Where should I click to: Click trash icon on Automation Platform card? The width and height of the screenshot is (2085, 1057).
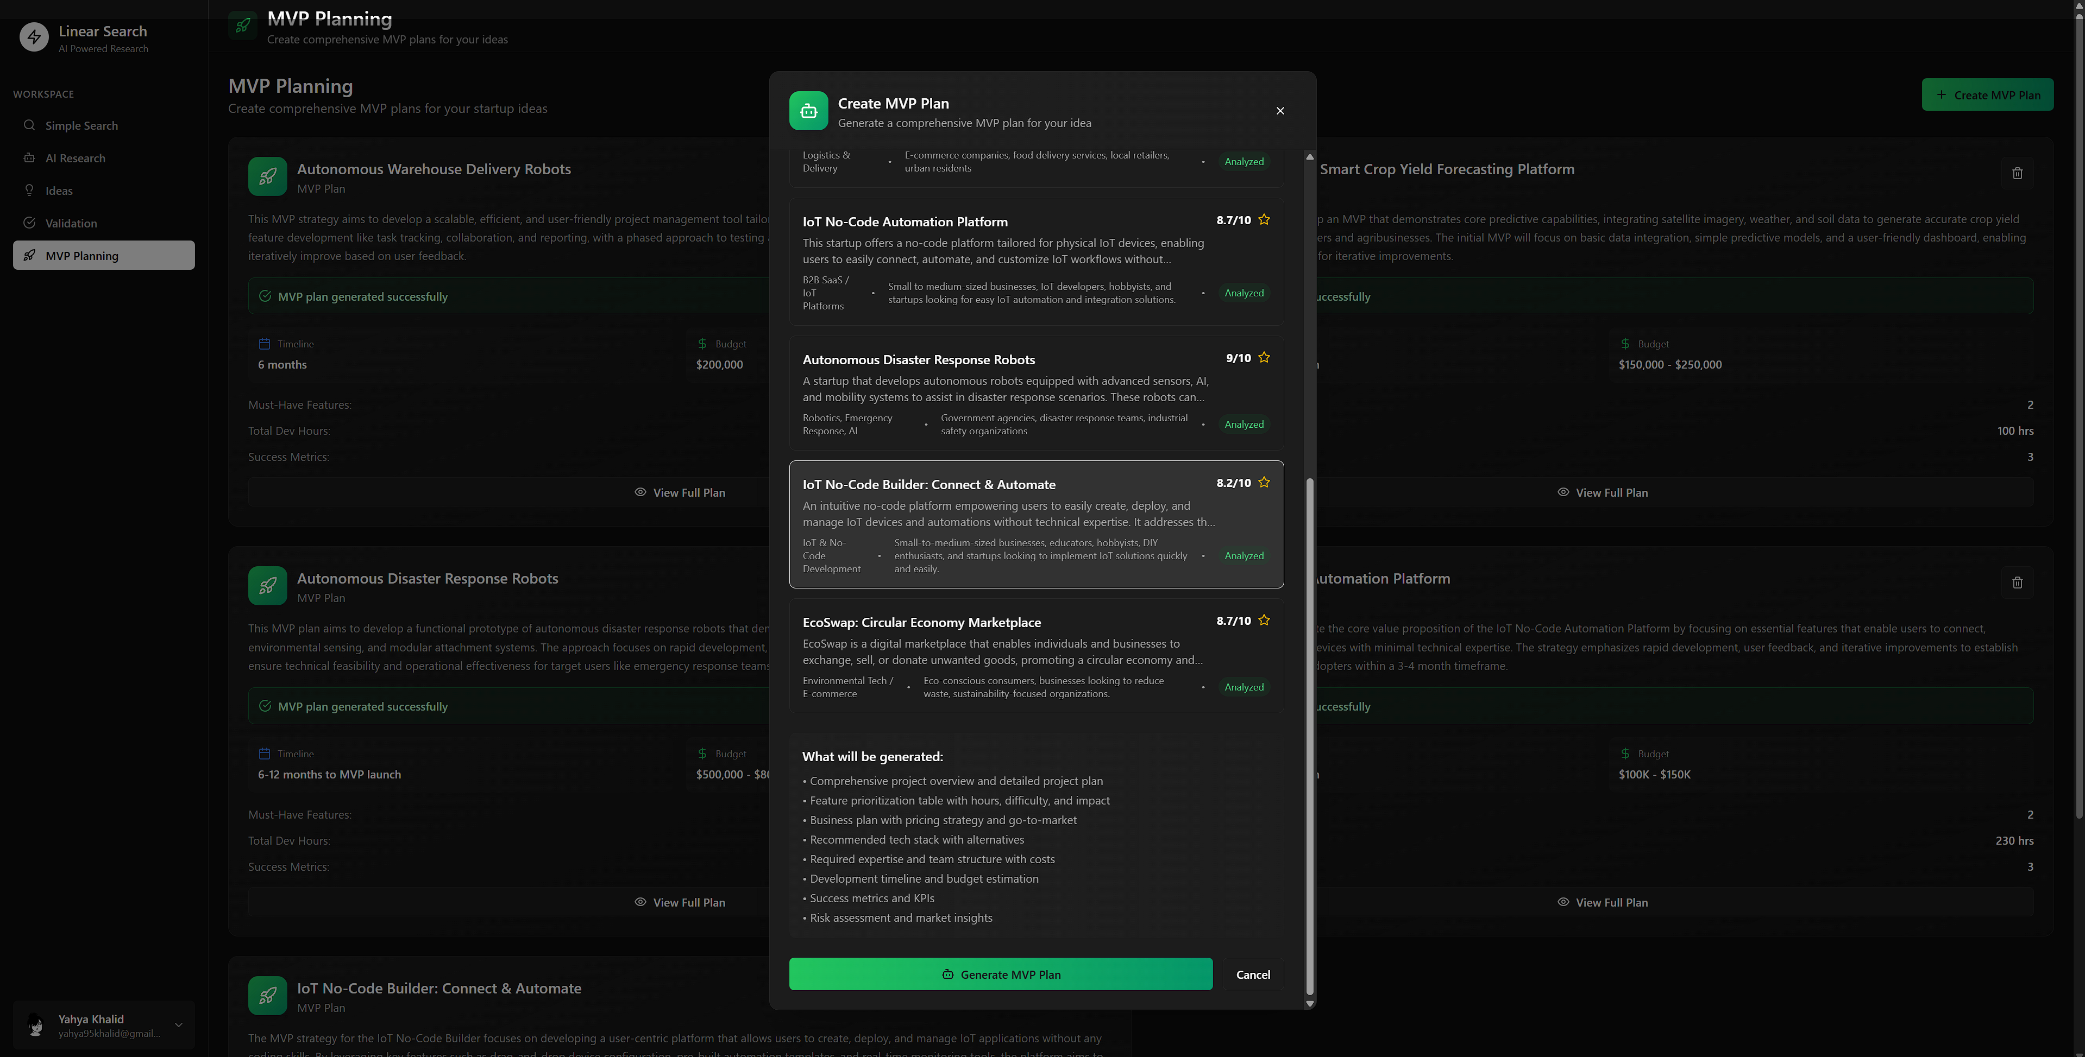[2017, 583]
